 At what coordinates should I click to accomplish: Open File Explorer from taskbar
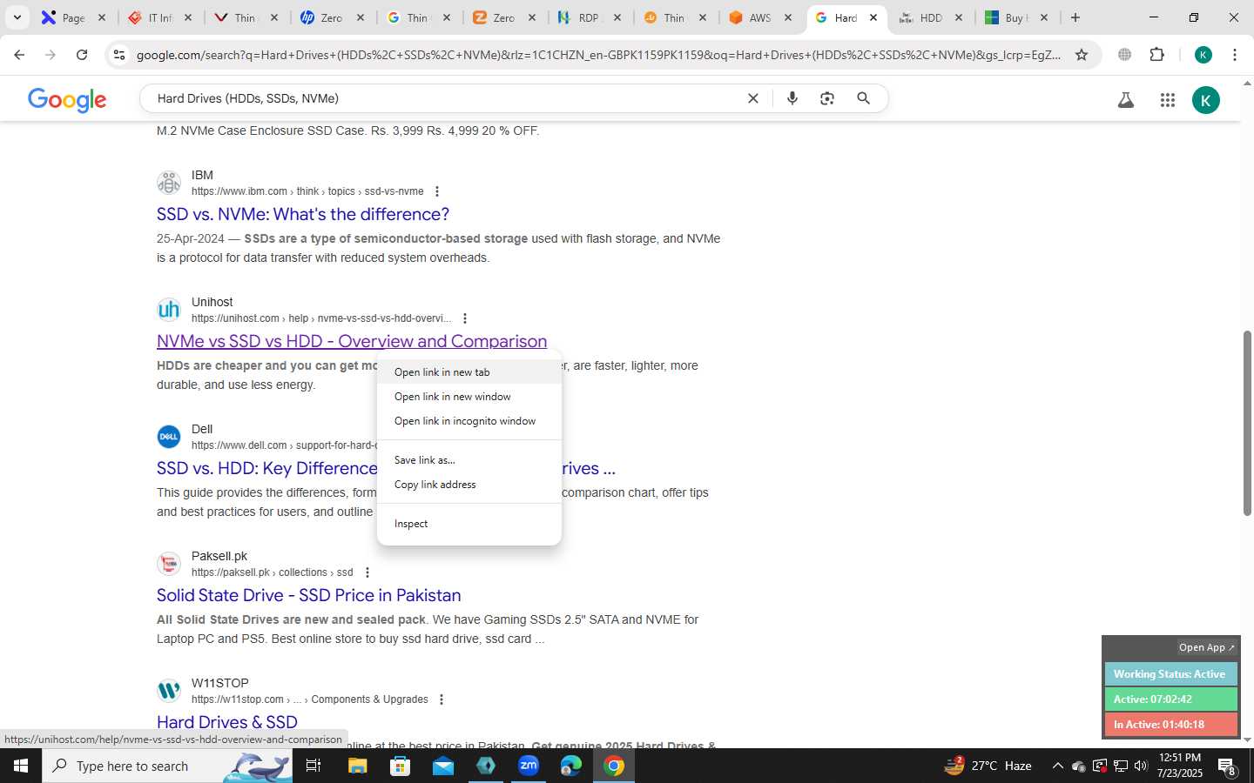357,766
